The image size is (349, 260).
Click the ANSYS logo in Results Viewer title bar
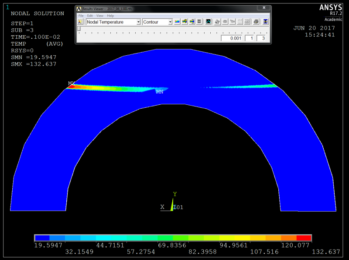(x=79, y=9)
